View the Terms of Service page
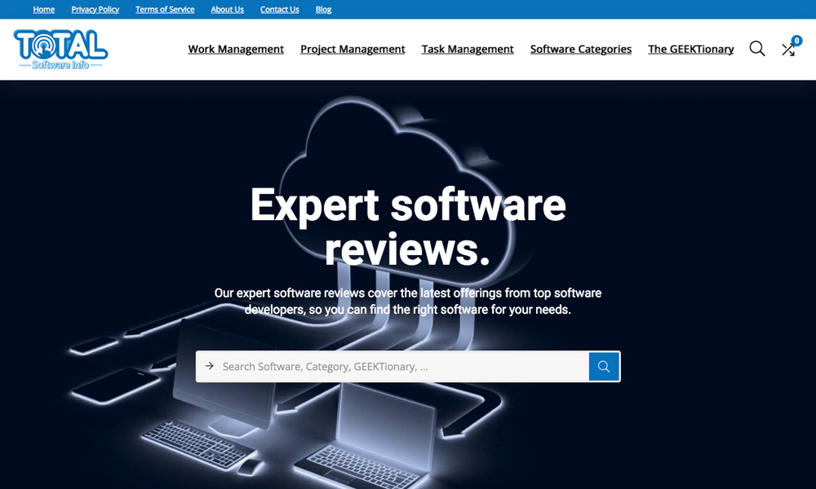The image size is (816, 489). coord(165,10)
